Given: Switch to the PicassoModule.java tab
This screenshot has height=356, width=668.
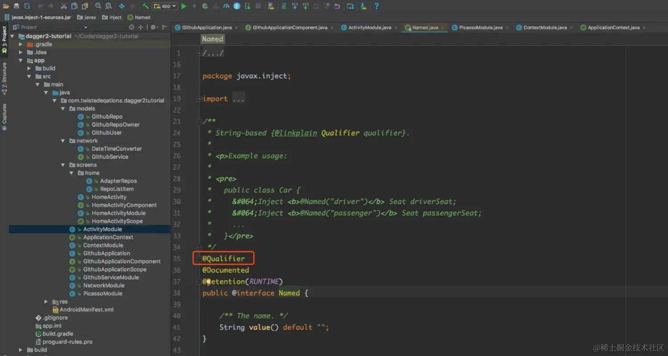Looking at the screenshot, I should coord(481,28).
